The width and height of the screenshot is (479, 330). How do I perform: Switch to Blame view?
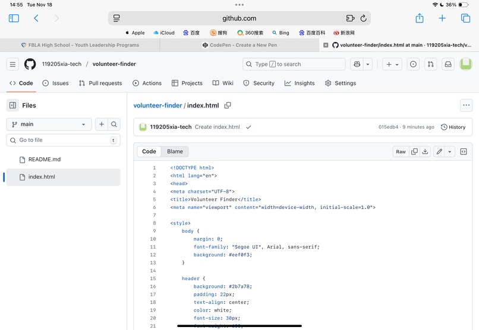[175, 151]
